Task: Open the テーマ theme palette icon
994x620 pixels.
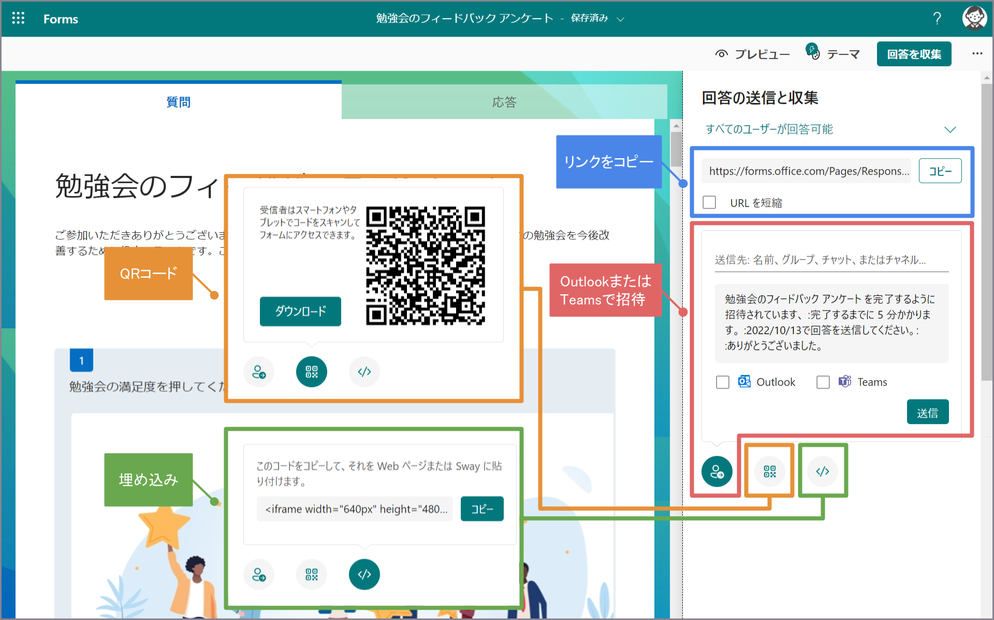Action: point(813,52)
